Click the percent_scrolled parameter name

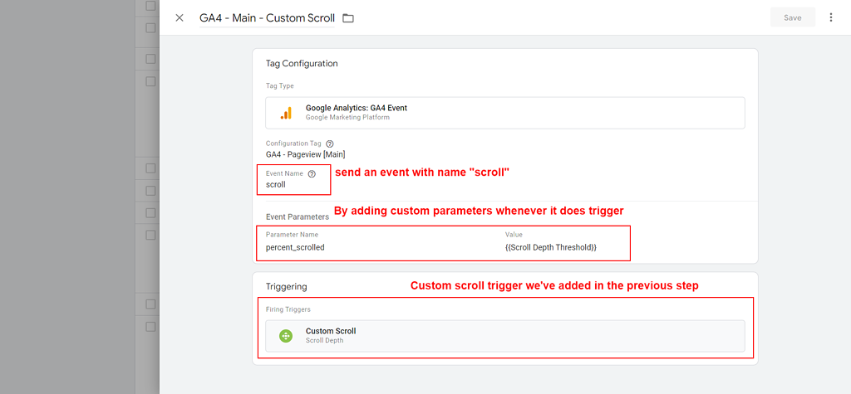tap(295, 247)
